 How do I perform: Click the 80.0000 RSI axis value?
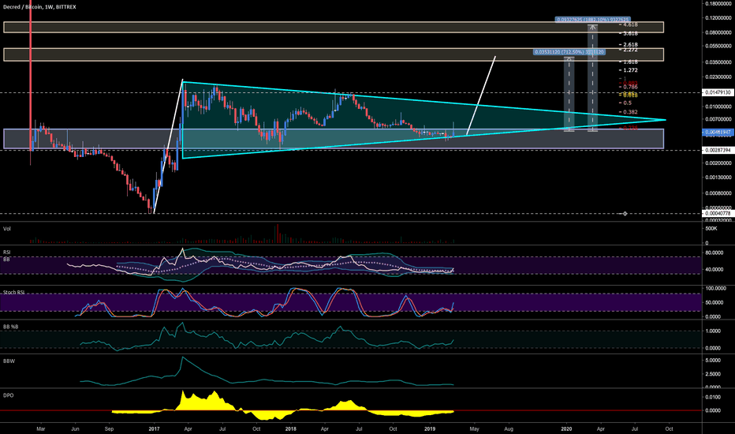click(714, 253)
